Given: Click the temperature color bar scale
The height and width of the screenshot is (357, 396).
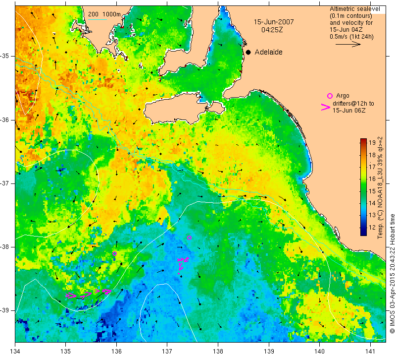Looking at the screenshot, I should click(363, 187).
